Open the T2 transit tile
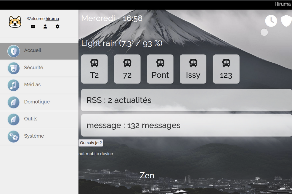The width and height of the screenshot is (292, 194). click(94, 69)
